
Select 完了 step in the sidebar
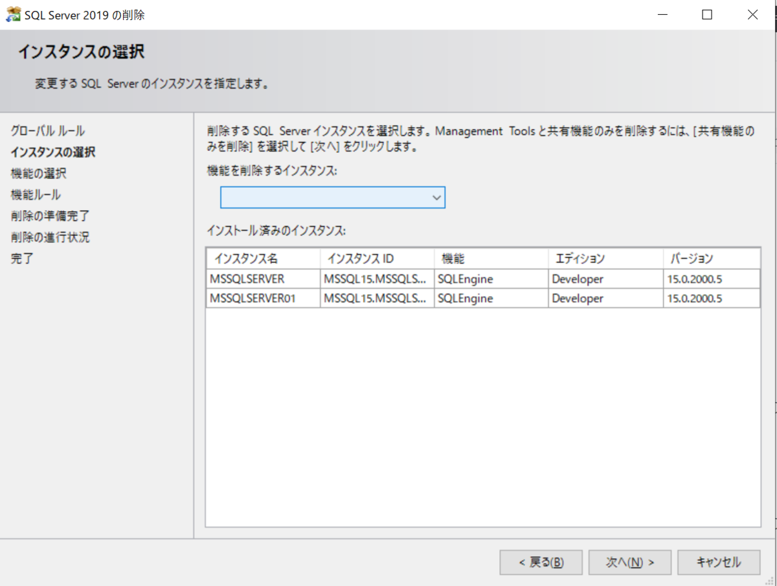point(21,258)
